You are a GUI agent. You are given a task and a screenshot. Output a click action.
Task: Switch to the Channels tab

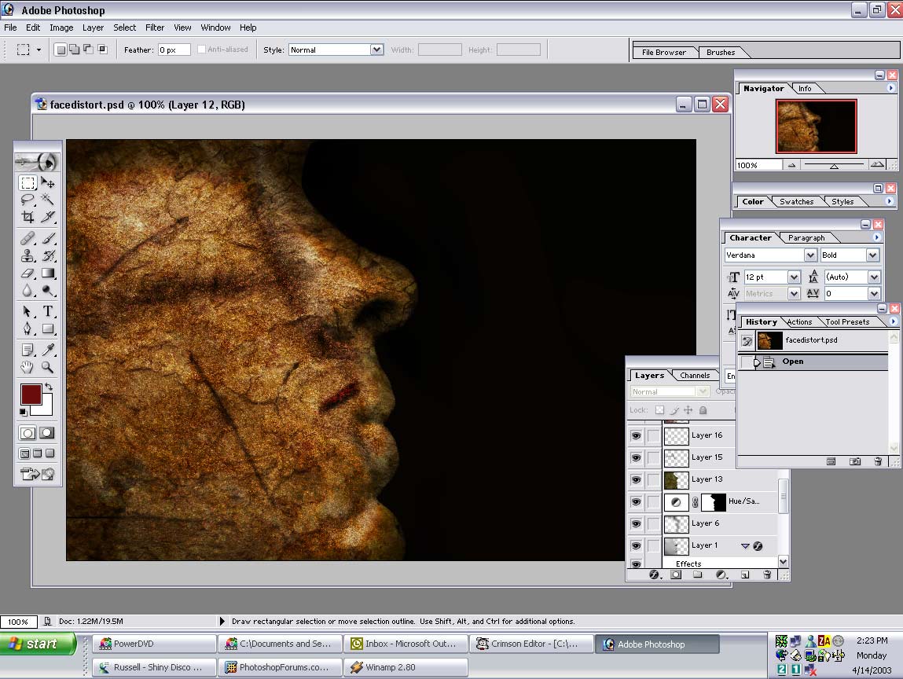(x=695, y=376)
